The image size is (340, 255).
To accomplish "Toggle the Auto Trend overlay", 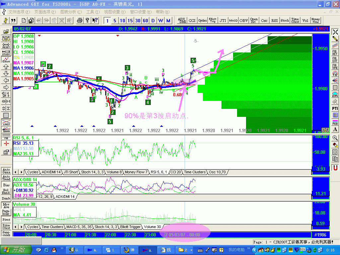I will tap(6, 178).
